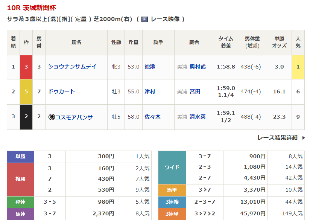Expand race result details arrow
The width and height of the screenshot is (310, 224).
pos(304,138)
